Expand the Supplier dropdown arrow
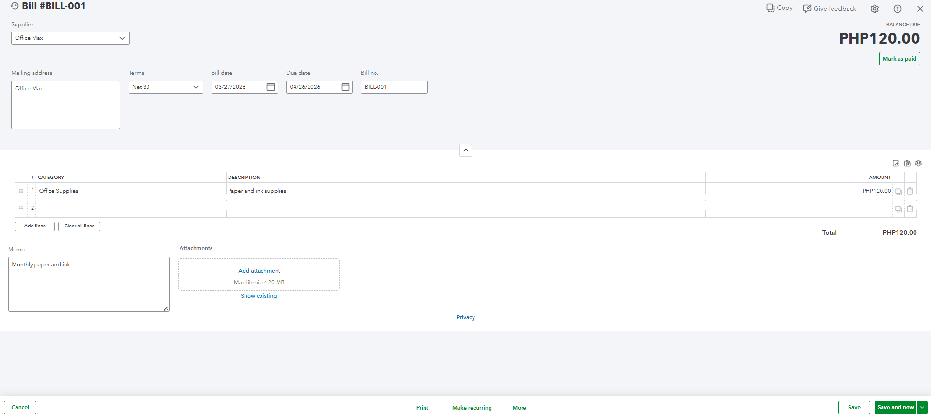931x420 pixels. point(122,38)
